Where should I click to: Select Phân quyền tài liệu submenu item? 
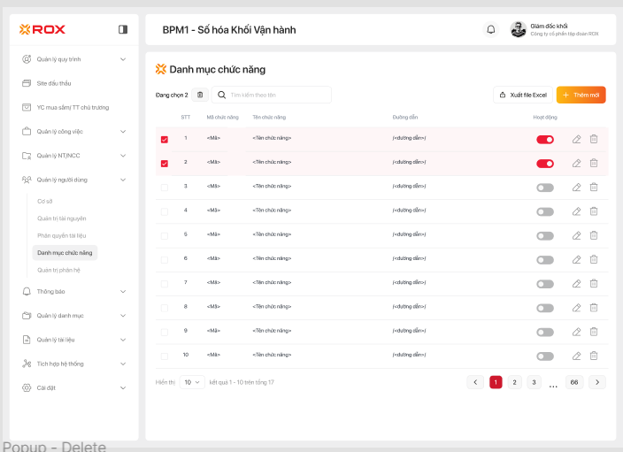62,235
